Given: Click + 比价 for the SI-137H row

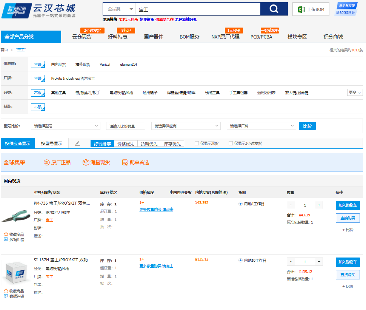Looking at the screenshot, I should tap(348, 287).
